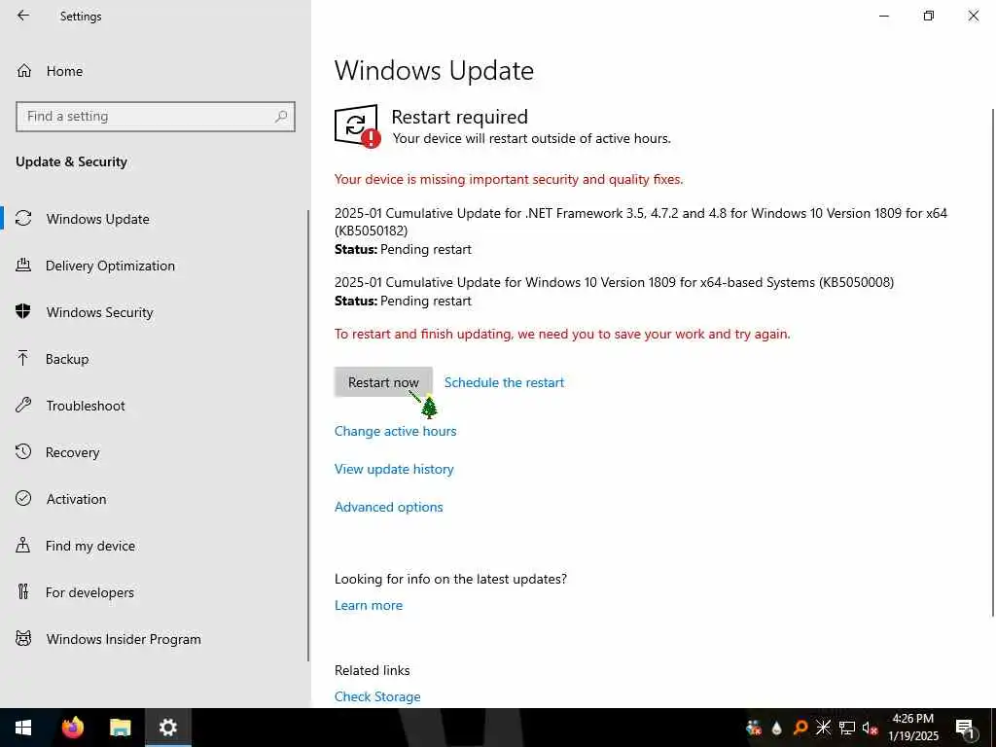Click the KB5050008 cumulative update text

coord(615,282)
